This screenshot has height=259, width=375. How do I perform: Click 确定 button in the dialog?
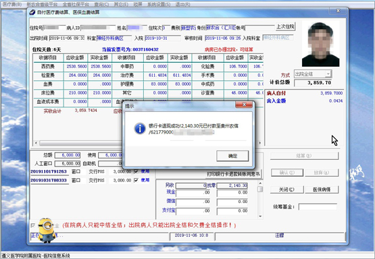coord(232,156)
